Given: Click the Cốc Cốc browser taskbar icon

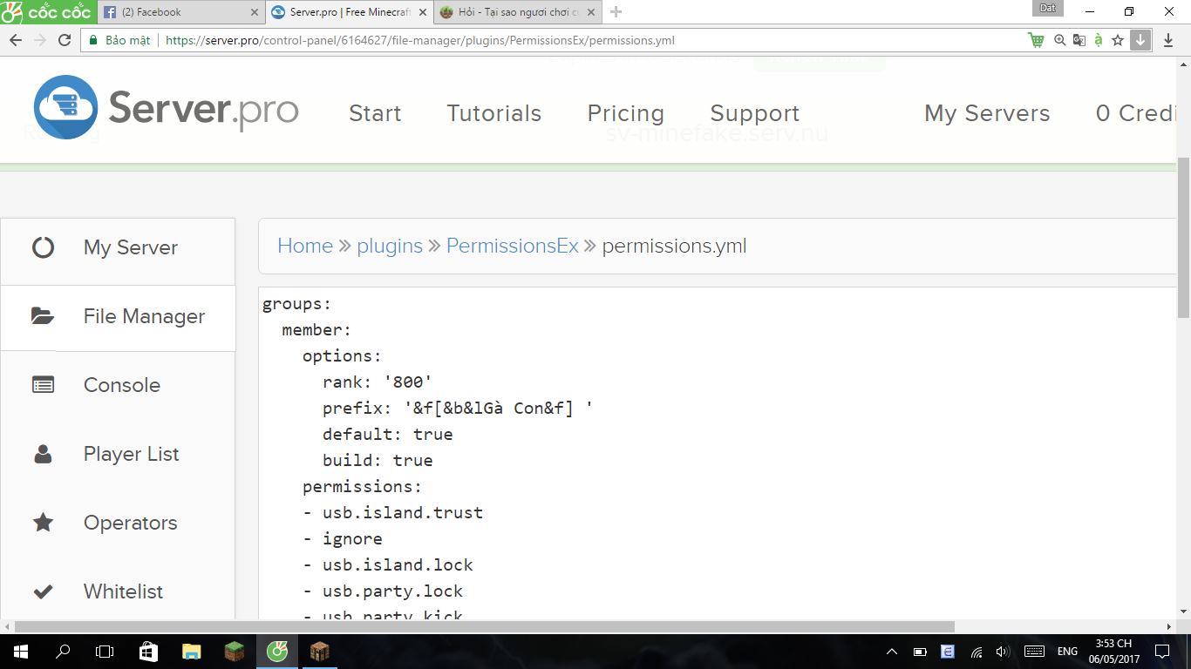Looking at the screenshot, I should pos(277,651).
